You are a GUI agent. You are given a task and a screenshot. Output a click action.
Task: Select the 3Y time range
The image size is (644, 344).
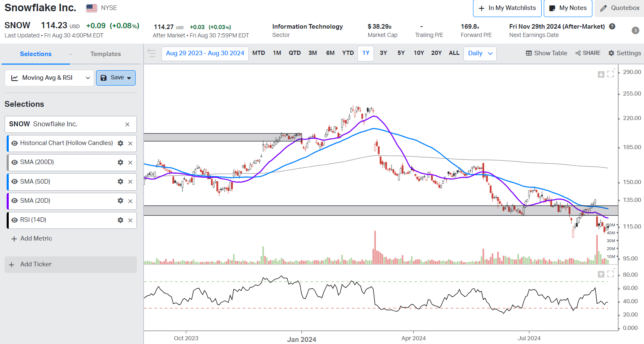click(384, 53)
